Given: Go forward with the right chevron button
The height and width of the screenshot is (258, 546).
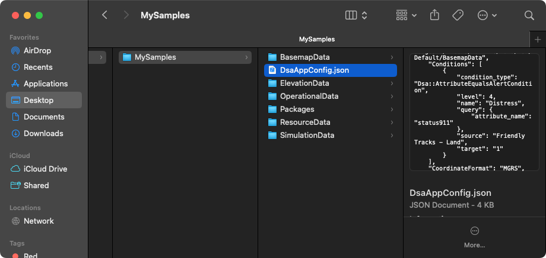Looking at the screenshot, I should (126, 15).
